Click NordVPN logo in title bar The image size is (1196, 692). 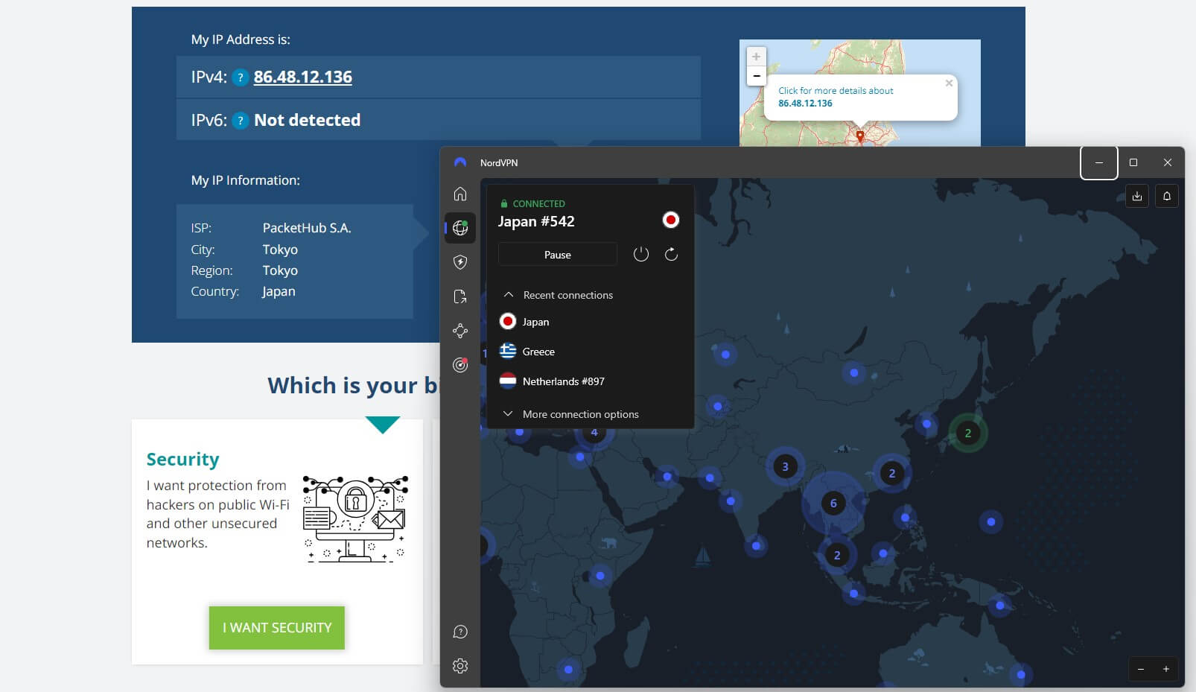coord(460,162)
